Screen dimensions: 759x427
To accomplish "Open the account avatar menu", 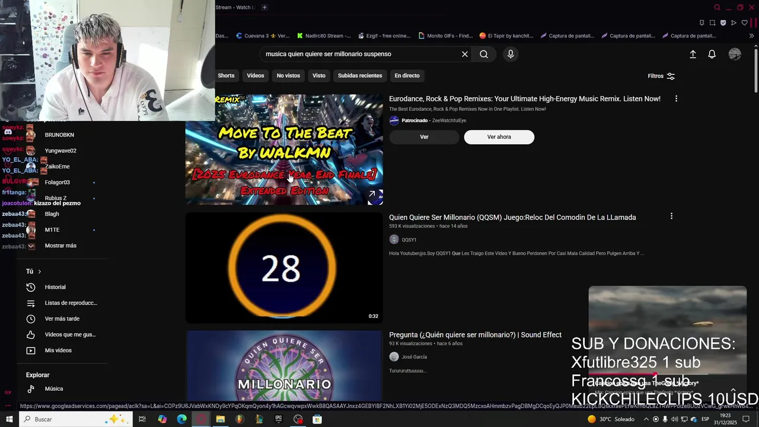I will click(735, 54).
